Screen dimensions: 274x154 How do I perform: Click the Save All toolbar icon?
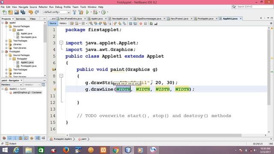pos(23,12)
